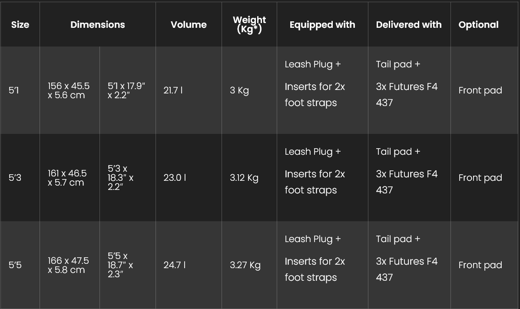Click the Delivered with header
The height and width of the screenshot is (309, 520).
pyautogui.click(x=409, y=25)
